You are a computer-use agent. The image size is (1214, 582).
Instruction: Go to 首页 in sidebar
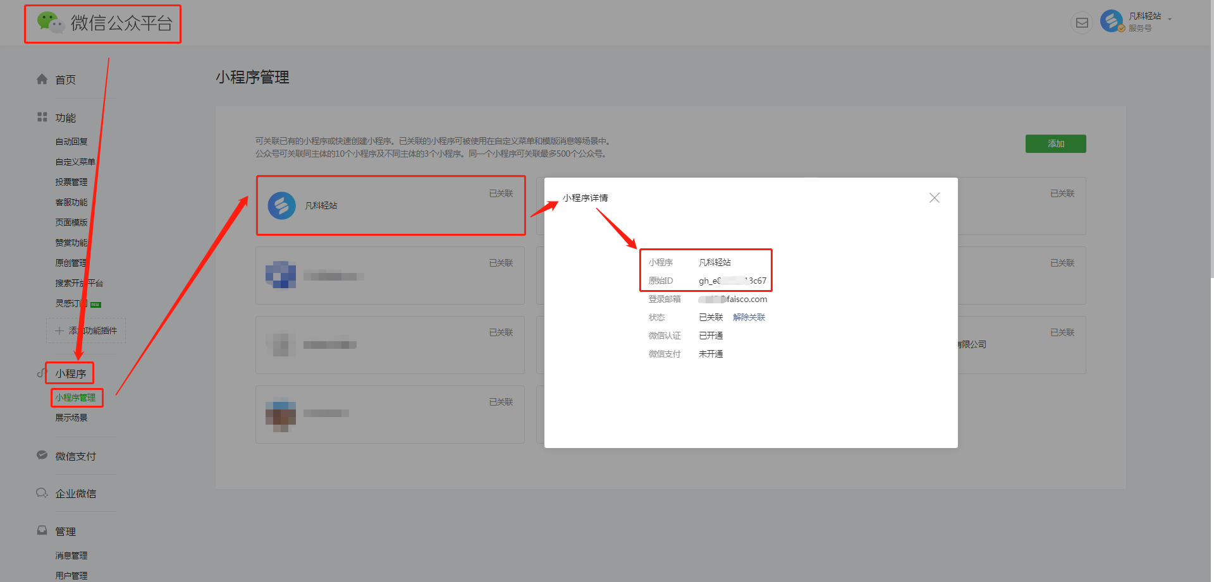point(65,80)
